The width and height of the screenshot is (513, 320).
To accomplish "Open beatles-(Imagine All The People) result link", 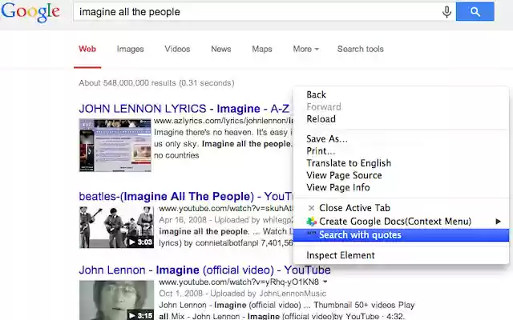I will (x=185, y=196).
